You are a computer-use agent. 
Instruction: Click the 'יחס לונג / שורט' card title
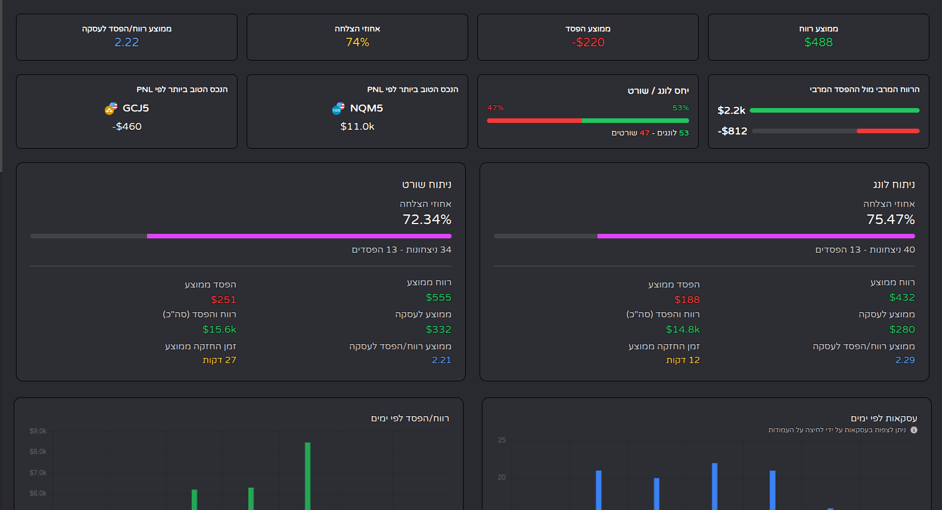[x=658, y=90]
